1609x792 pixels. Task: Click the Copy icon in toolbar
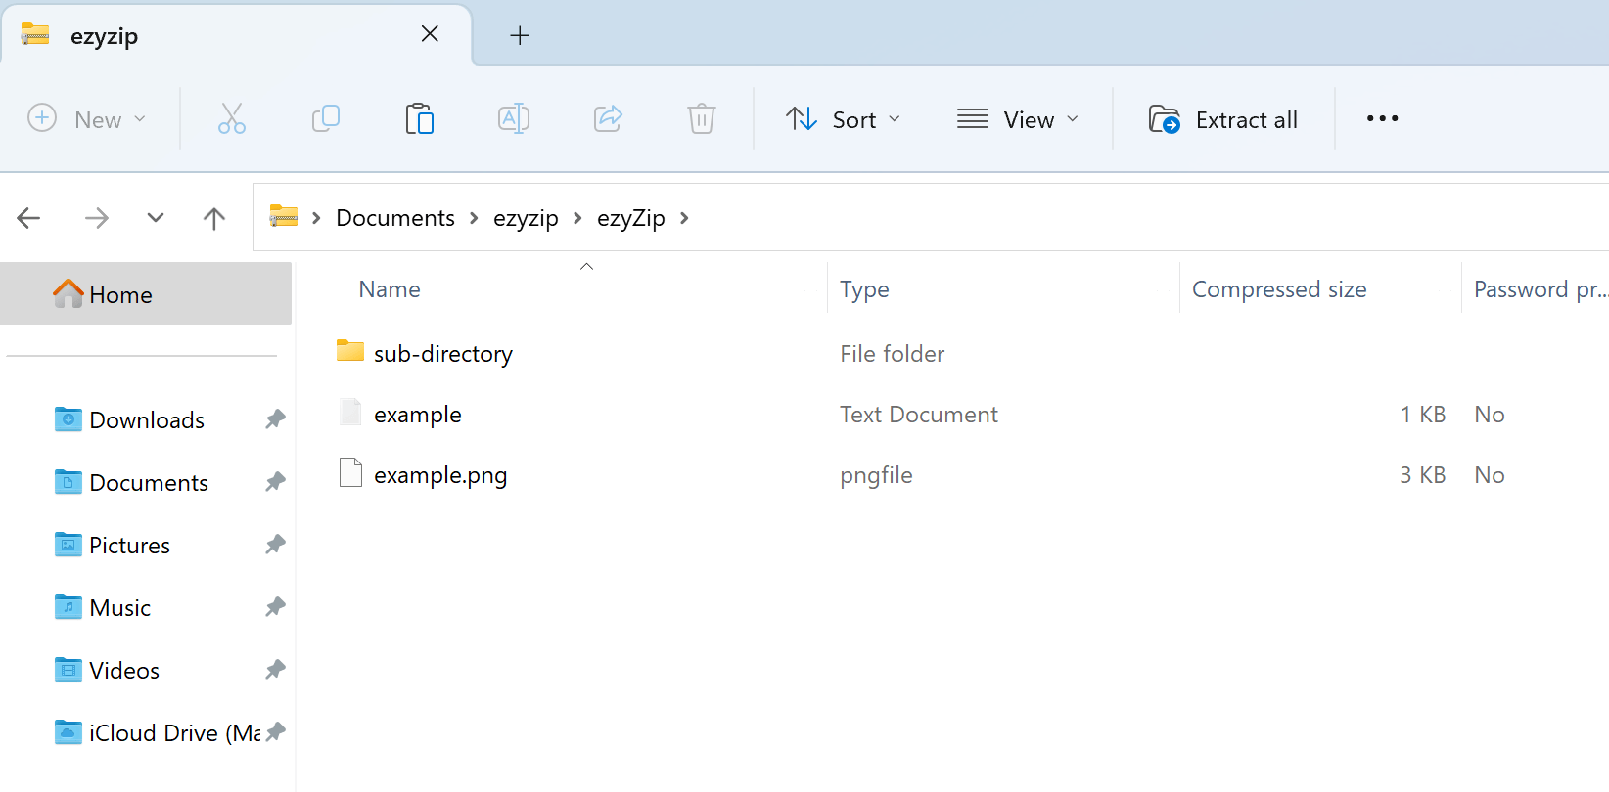coord(326,119)
